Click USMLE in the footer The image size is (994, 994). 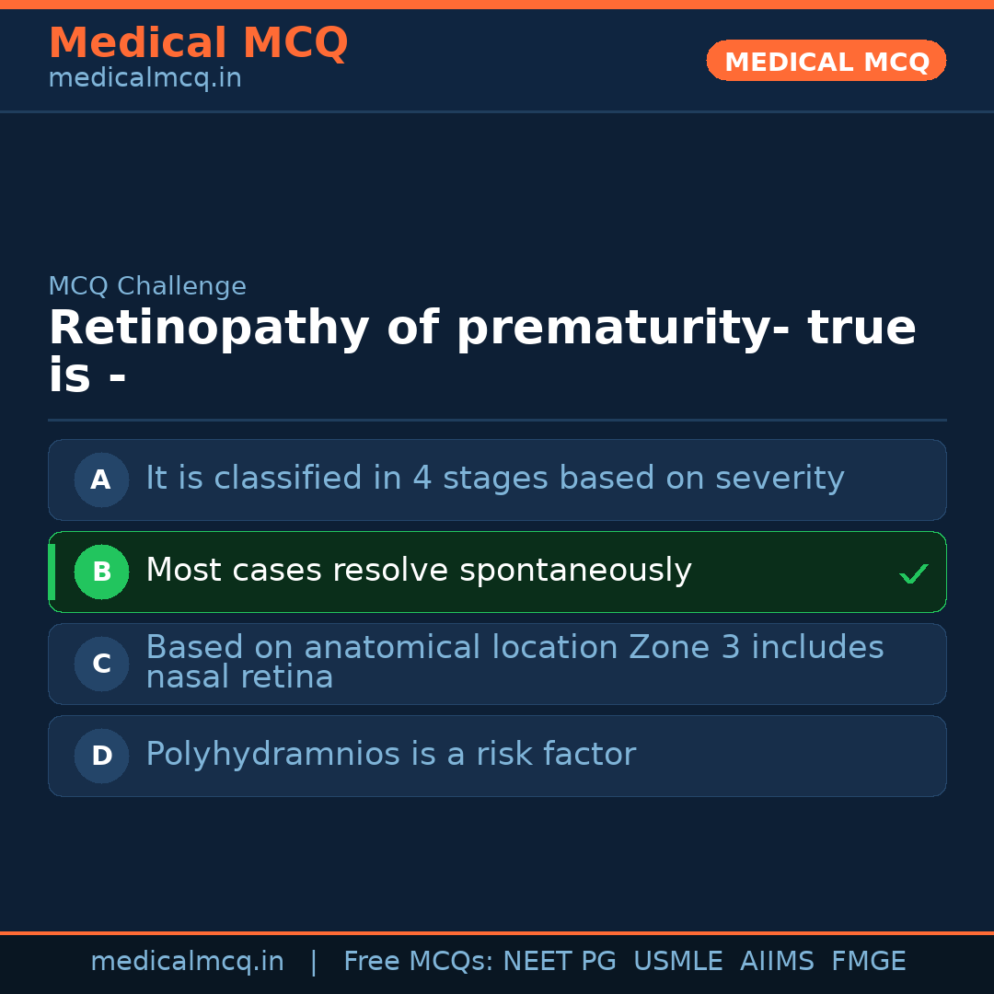point(677,962)
